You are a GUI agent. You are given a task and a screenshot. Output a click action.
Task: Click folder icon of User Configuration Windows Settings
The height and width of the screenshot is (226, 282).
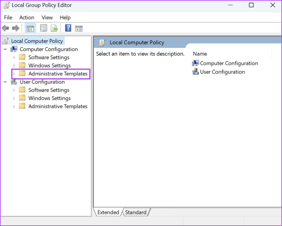click(22, 98)
